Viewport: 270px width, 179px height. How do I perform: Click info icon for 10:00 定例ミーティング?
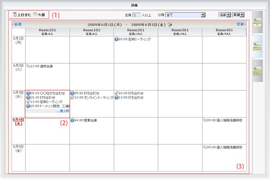[x=117, y=39]
